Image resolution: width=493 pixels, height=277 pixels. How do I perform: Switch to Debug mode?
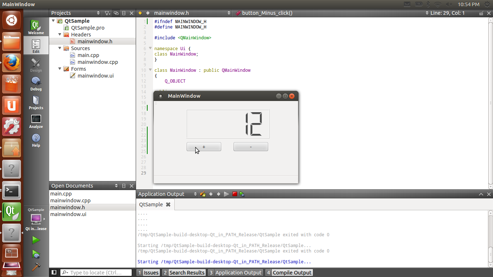(36, 84)
